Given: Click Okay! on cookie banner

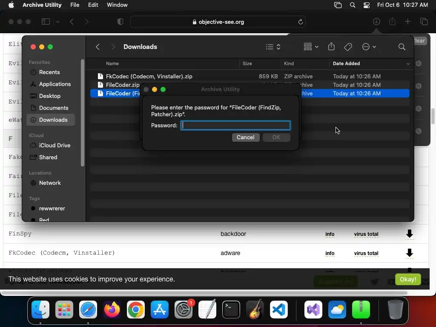Looking at the screenshot, I should (x=408, y=279).
